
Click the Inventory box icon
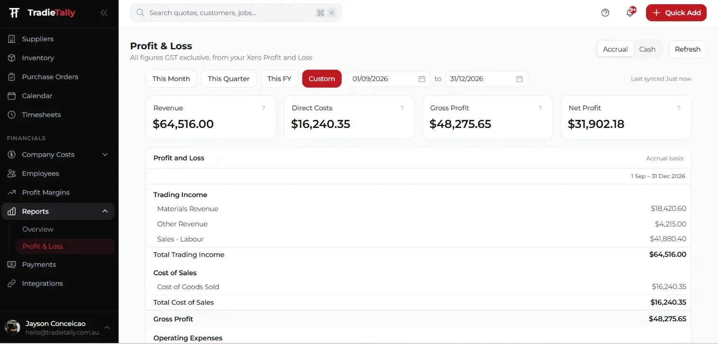[x=12, y=58]
